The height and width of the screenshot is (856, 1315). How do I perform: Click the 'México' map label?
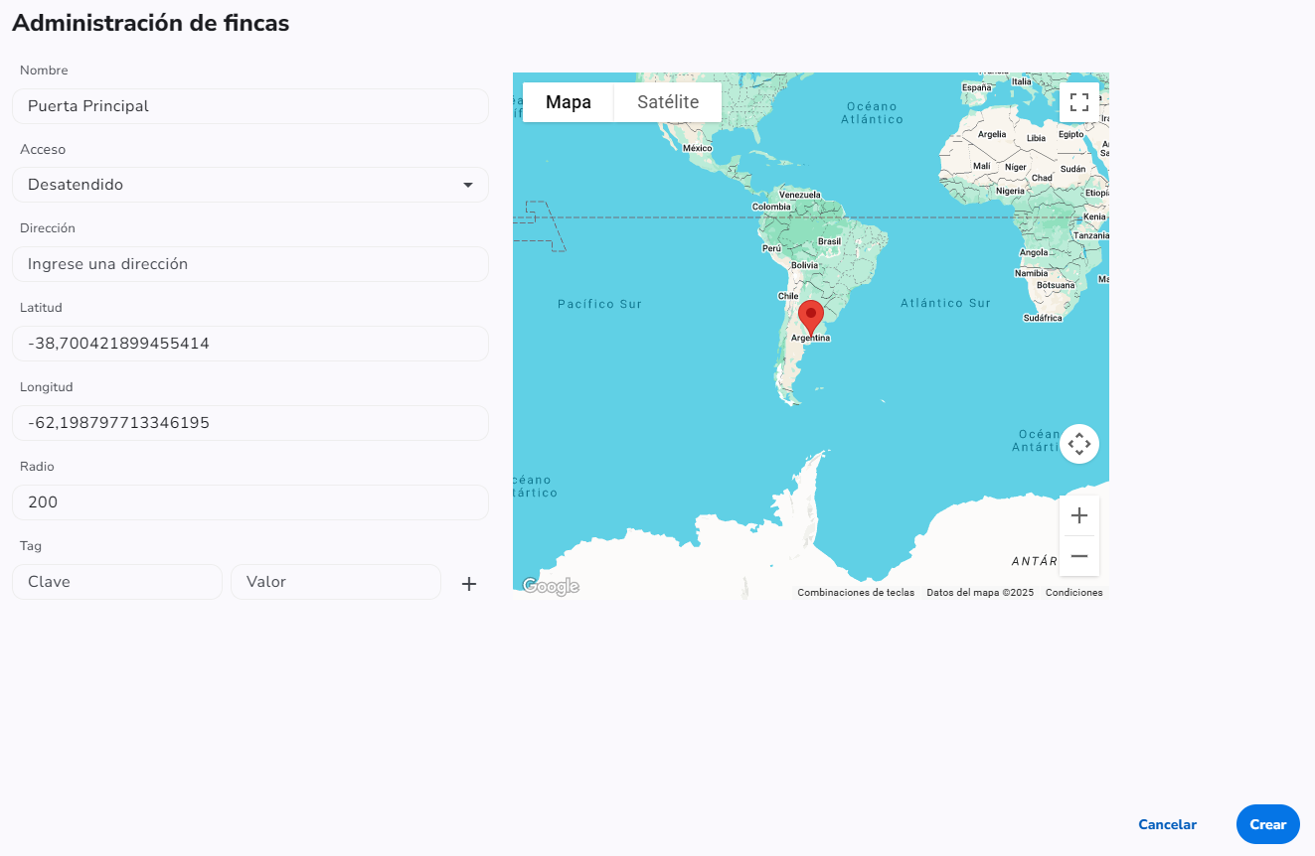pyautogui.click(x=698, y=148)
